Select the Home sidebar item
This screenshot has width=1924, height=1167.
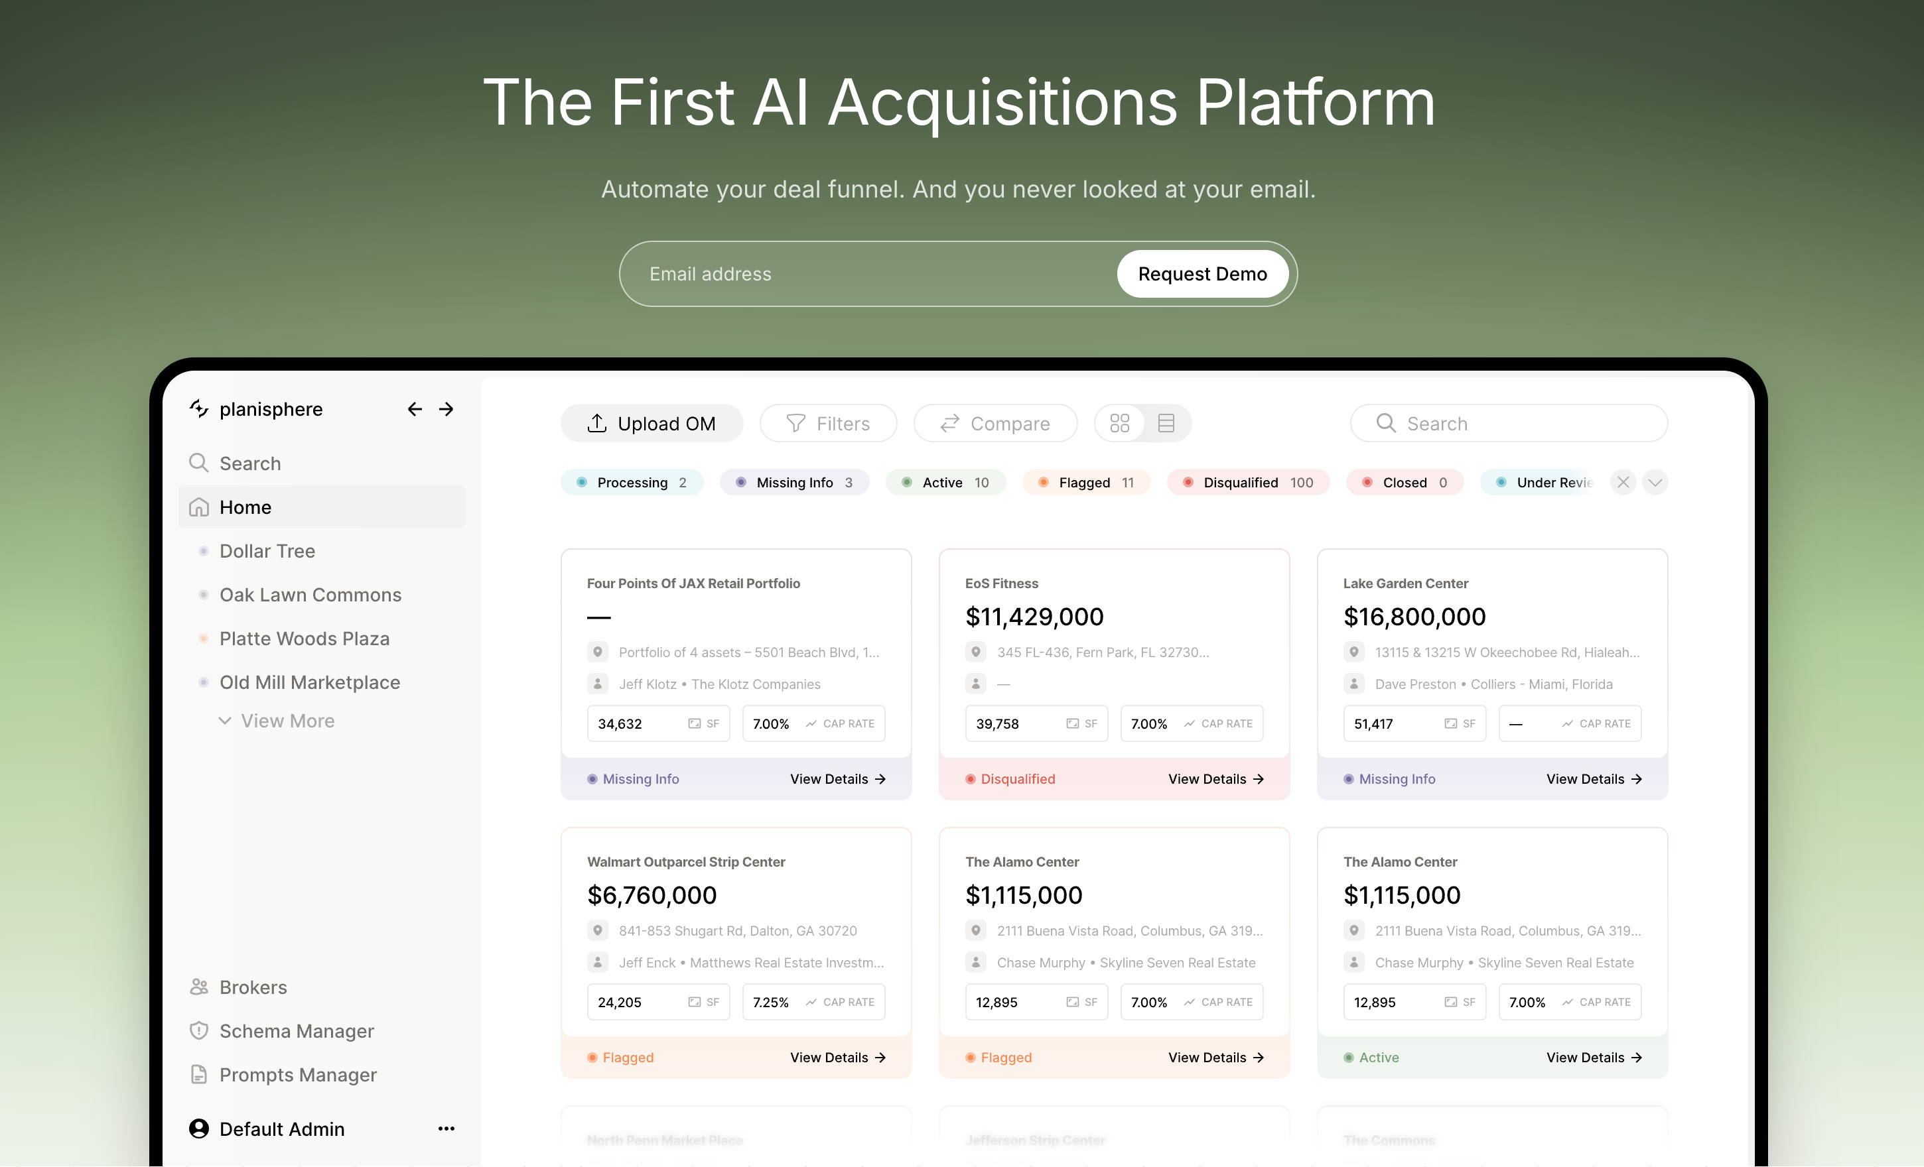pos(322,507)
